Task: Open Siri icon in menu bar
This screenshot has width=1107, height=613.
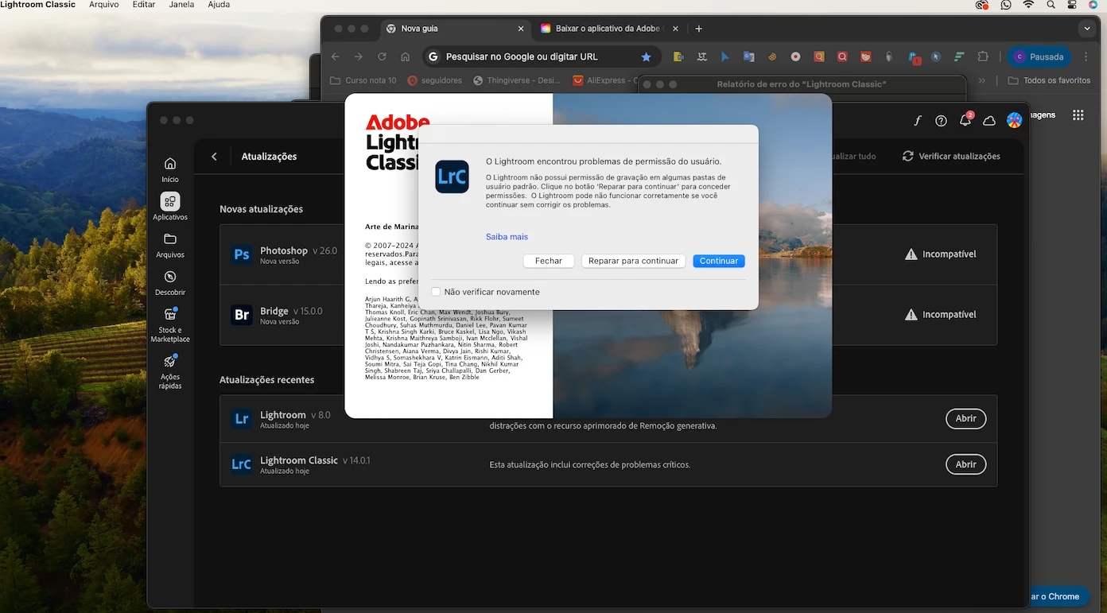Action: tap(1093, 5)
